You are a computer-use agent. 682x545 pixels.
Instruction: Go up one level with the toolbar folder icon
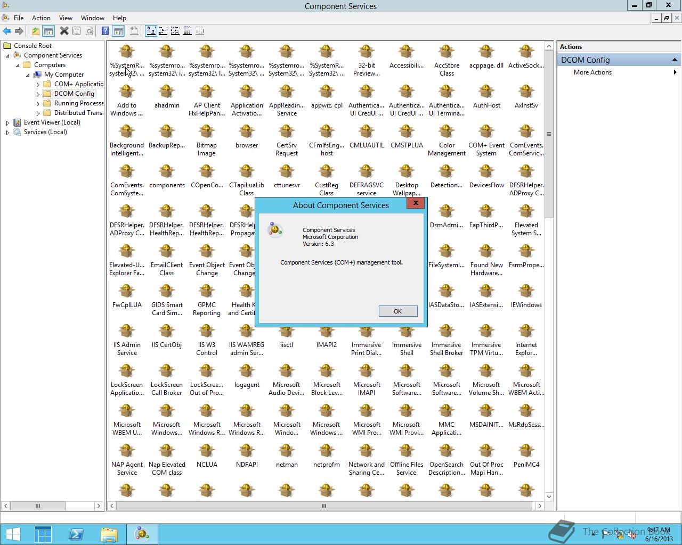tap(35, 31)
